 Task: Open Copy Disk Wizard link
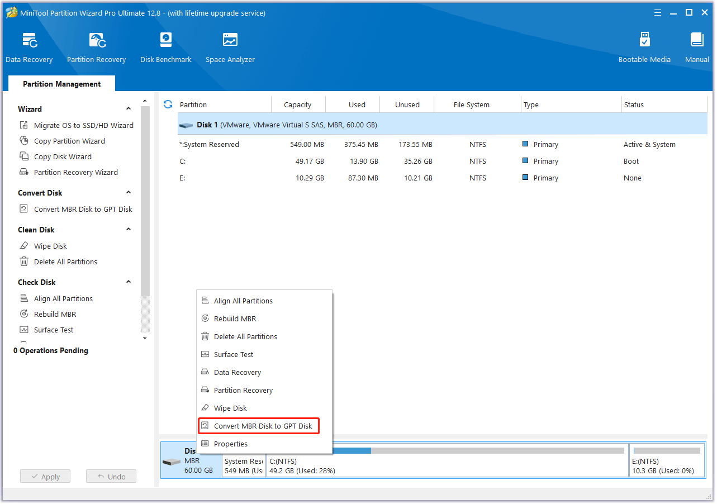(63, 156)
